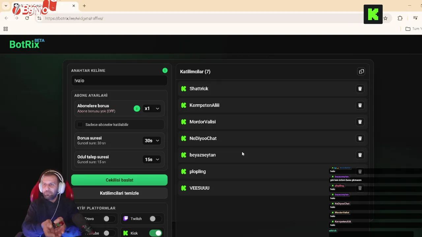Click Kick logo beside plopling
This screenshot has width=422, height=237.
click(184, 171)
